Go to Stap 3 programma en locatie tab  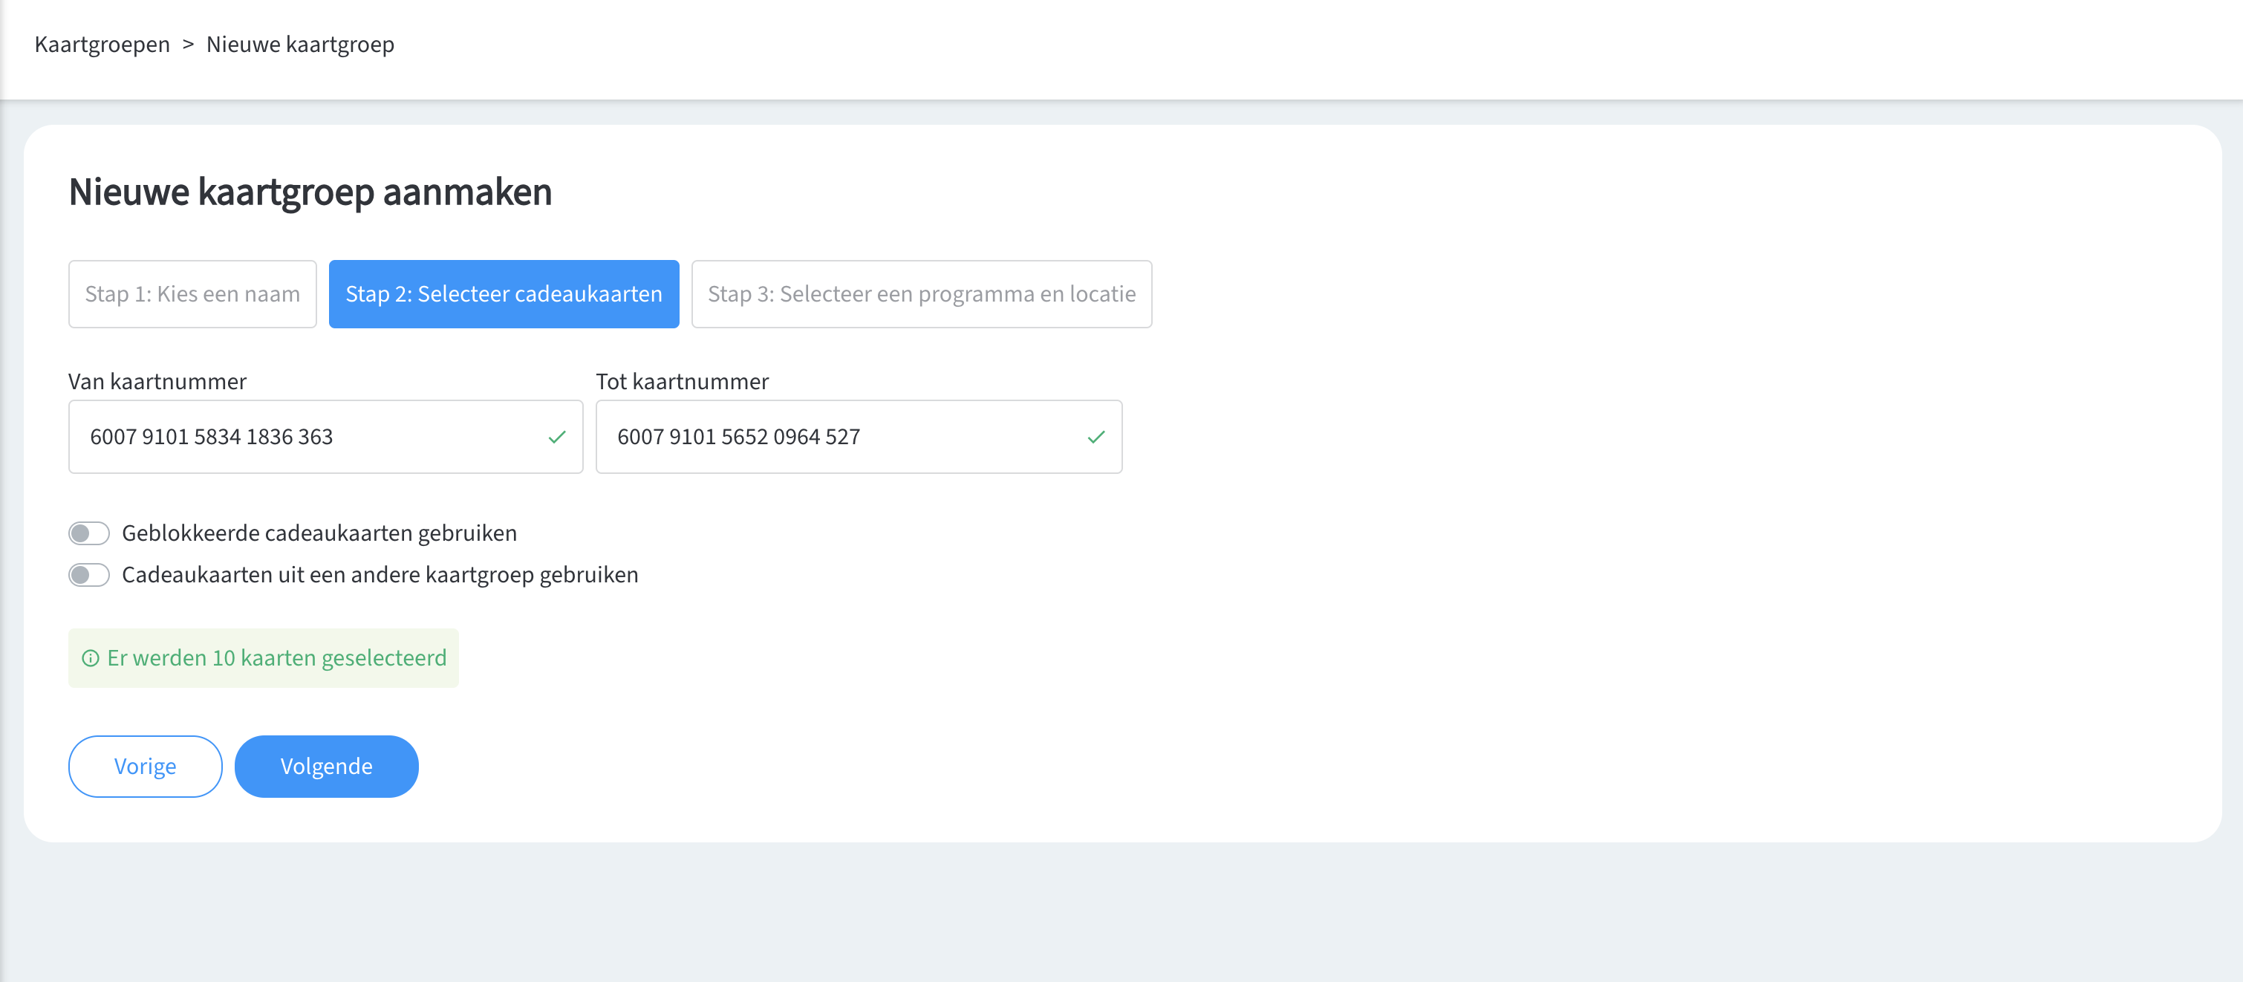(921, 294)
